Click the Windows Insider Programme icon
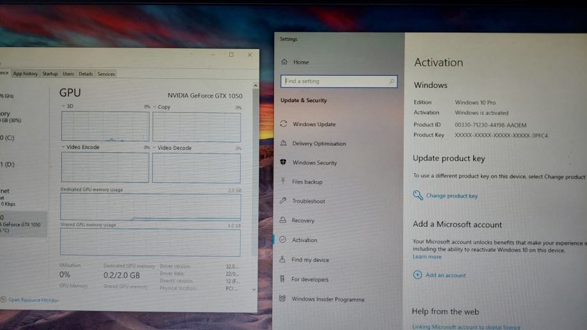The width and height of the screenshot is (587, 330). pos(282,298)
